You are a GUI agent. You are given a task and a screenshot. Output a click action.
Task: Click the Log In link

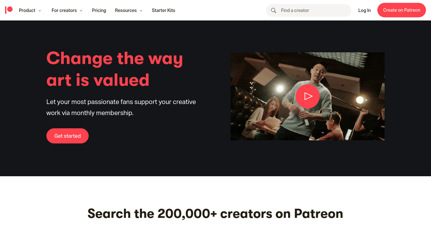click(x=364, y=10)
